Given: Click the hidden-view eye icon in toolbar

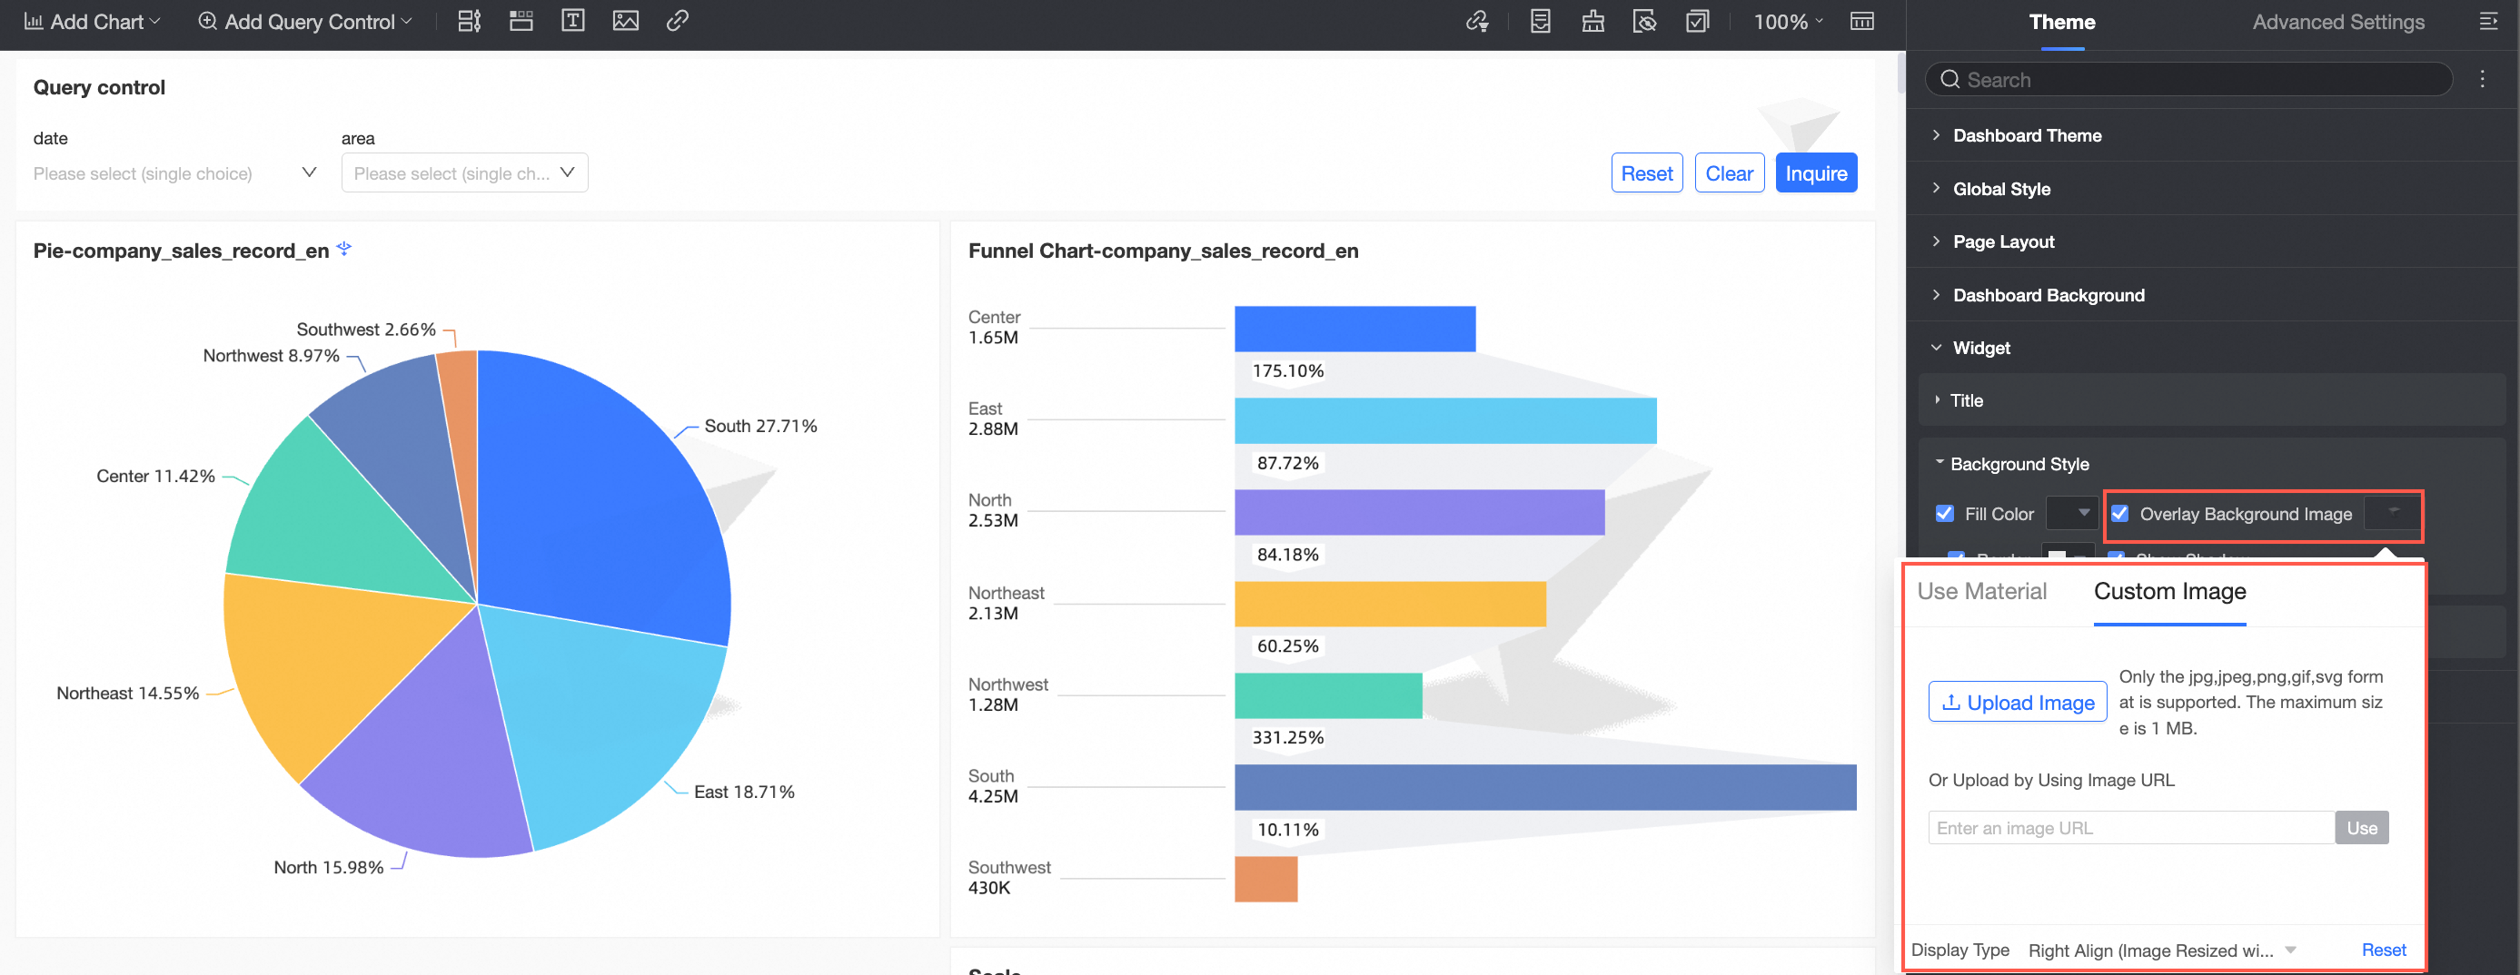Looking at the screenshot, I should pyautogui.click(x=1644, y=22).
